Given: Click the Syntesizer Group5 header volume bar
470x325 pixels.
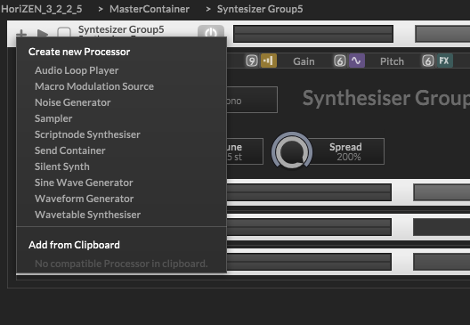Looking at the screenshot, I should click(x=313, y=34).
